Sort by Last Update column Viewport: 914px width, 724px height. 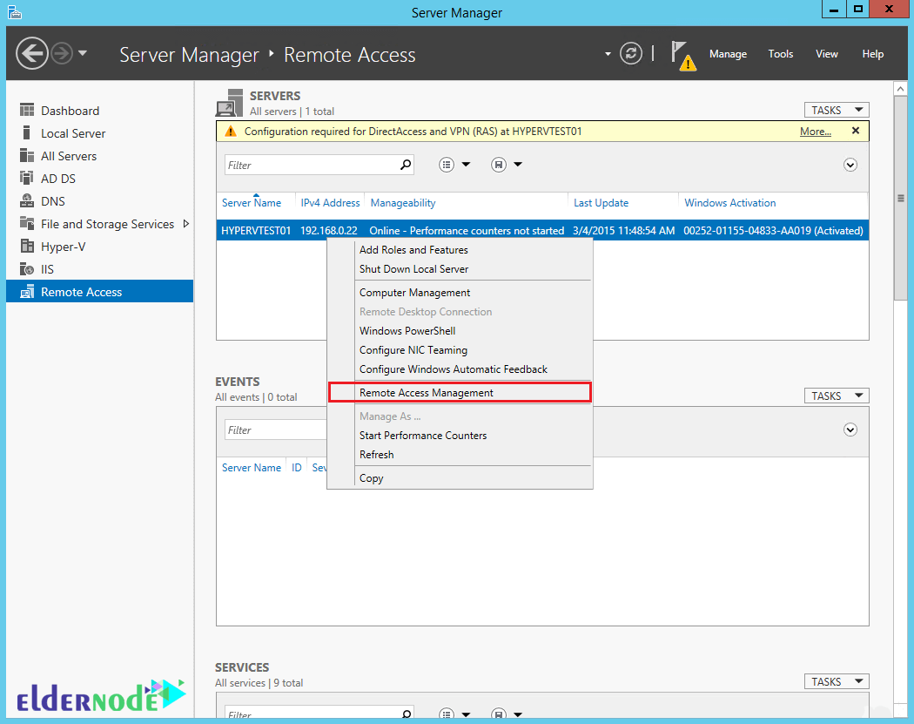pos(601,202)
